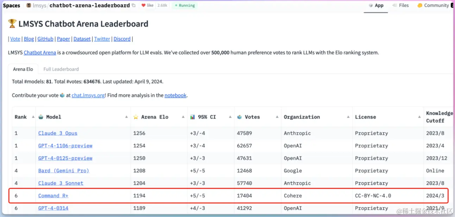Open GPT-4-0314 model link

53,208
